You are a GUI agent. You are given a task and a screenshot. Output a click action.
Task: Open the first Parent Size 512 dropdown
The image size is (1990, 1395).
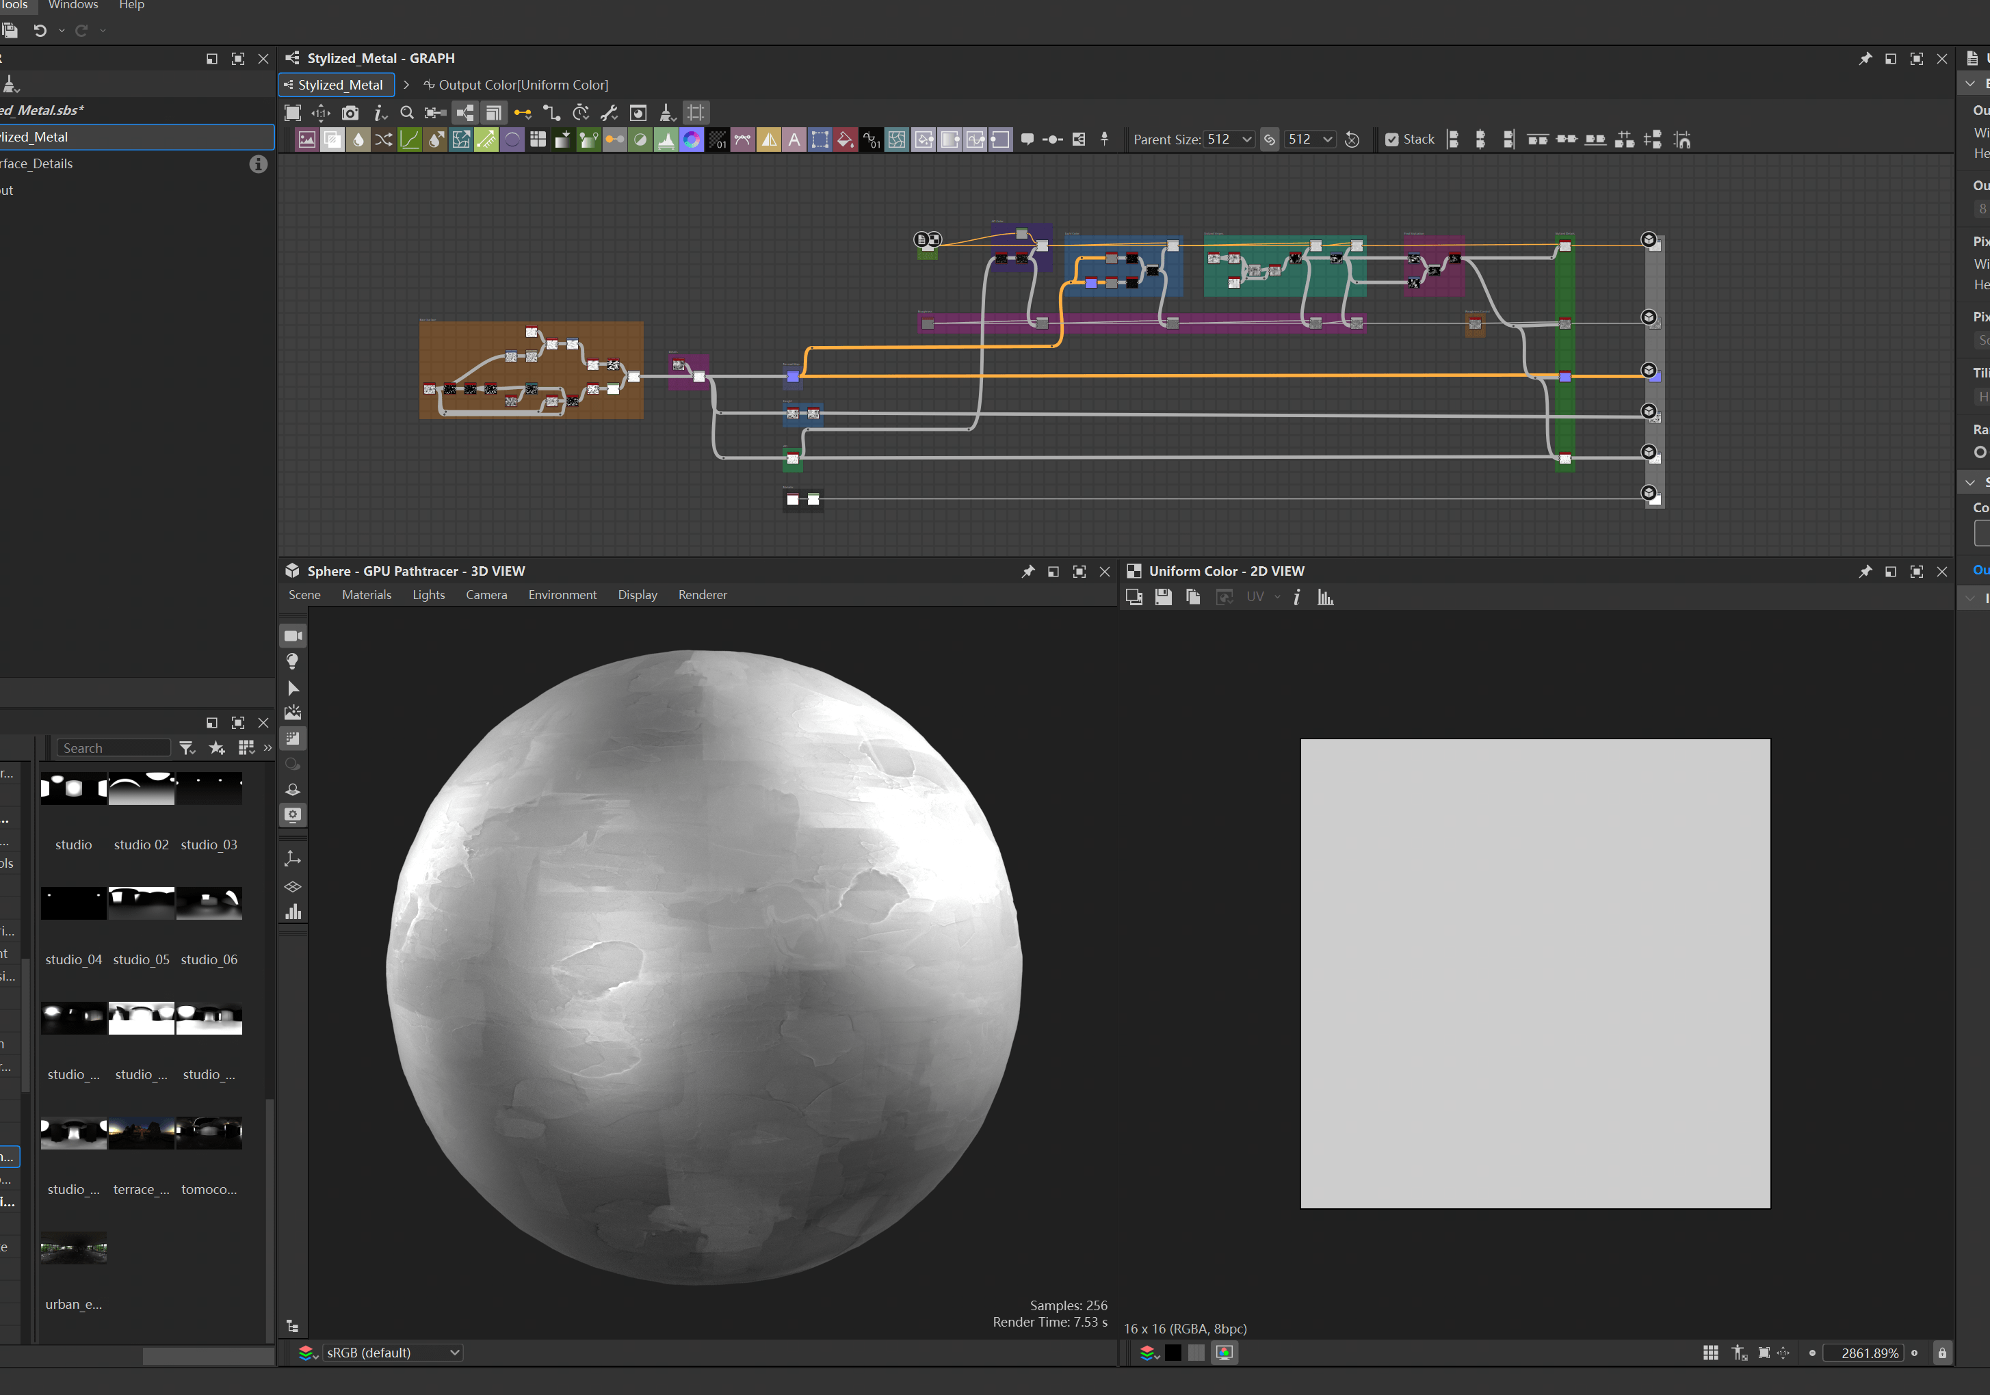[1230, 139]
